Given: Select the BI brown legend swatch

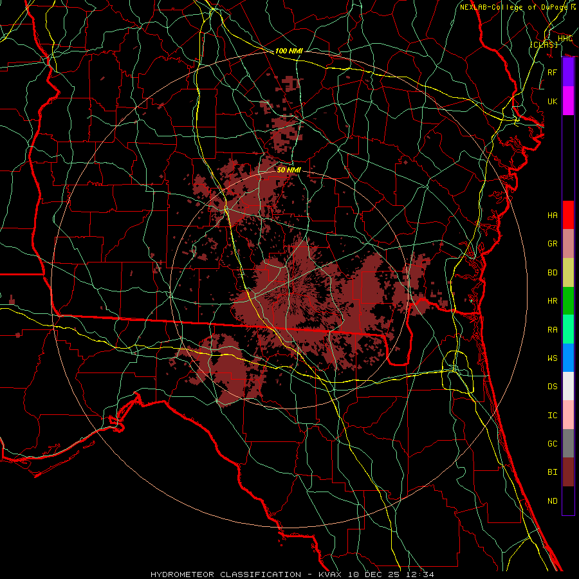Looking at the screenshot, I should (x=568, y=472).
